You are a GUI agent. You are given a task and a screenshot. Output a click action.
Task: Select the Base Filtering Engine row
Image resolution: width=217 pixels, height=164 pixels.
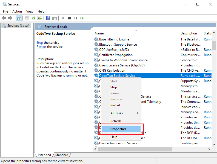(153, 39)
